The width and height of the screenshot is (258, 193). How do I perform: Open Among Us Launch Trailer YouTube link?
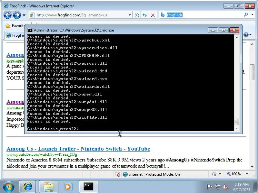pos(78,149)
